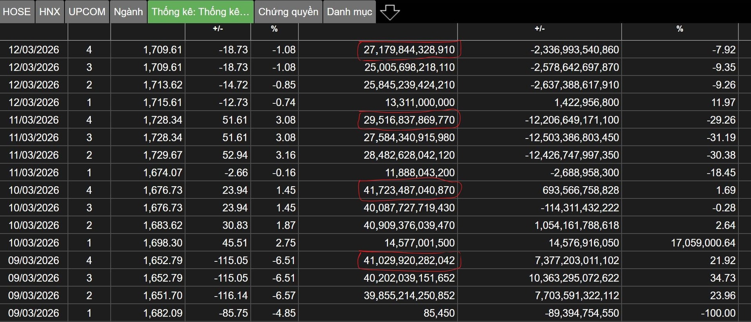
Task: Open the Danh mục tab
Action: coord(349,12)
